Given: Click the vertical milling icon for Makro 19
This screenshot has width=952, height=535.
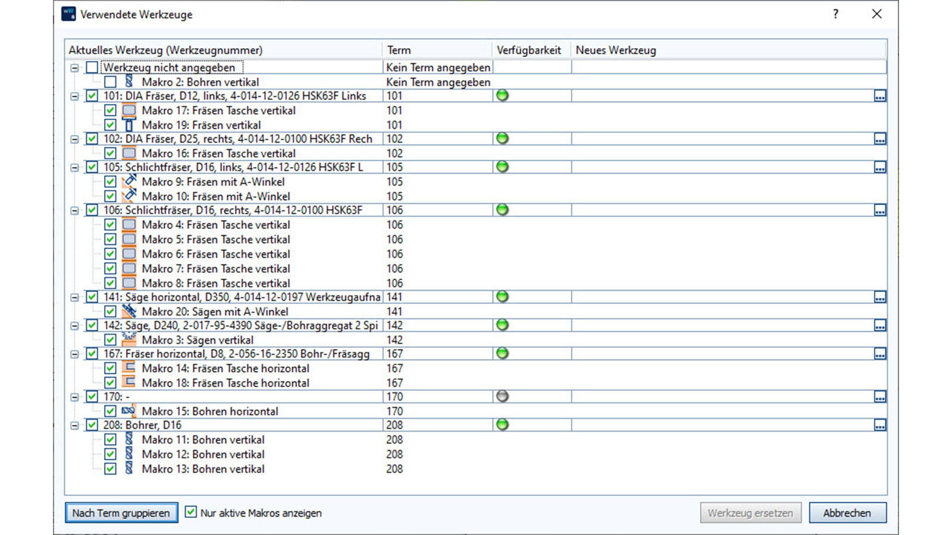Looking at the screenshot, I should 129,125.
